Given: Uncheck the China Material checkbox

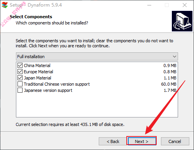Looking at the screenshot, I should click(x=20, y=66).
